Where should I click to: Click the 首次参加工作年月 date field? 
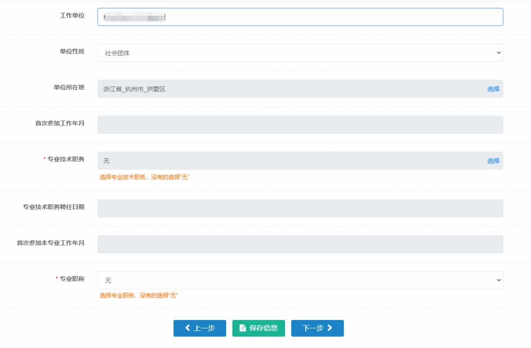[300, 125]
